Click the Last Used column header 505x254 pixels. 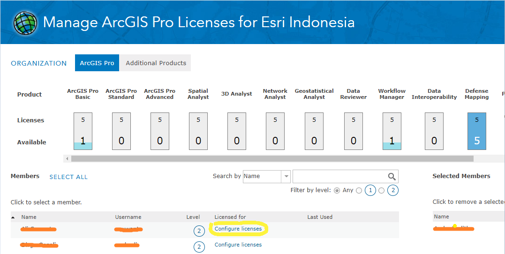[320, 217]
